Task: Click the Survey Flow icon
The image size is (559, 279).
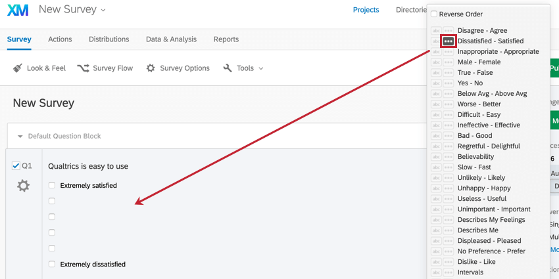Action: click(83, 68)
